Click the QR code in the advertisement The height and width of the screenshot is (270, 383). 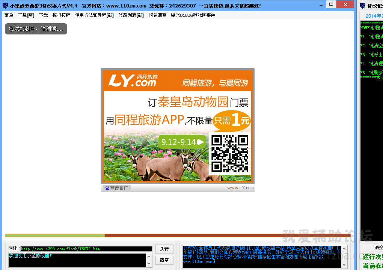coord(230,154)
